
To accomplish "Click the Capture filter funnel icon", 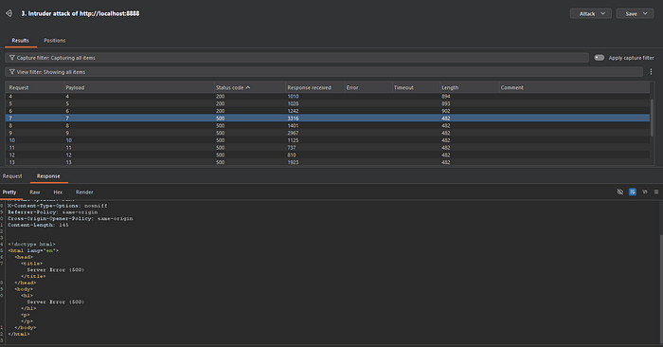I will click(x=11, y=58).
